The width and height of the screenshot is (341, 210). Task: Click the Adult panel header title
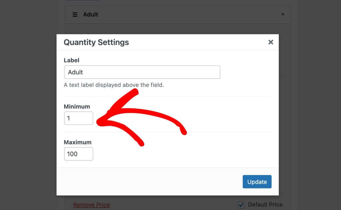pyautogui.click(x=91, y=15)
